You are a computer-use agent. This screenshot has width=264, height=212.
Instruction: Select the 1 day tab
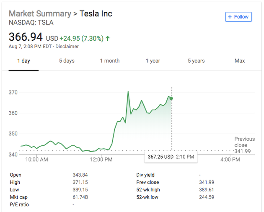coord(23,61)
